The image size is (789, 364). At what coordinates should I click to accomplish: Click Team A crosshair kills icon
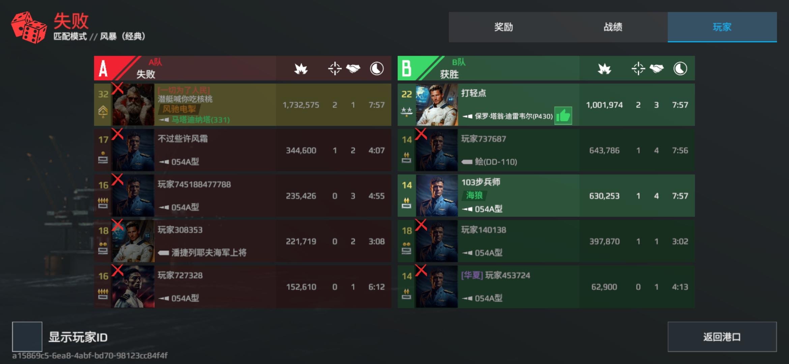click(334, 69)
